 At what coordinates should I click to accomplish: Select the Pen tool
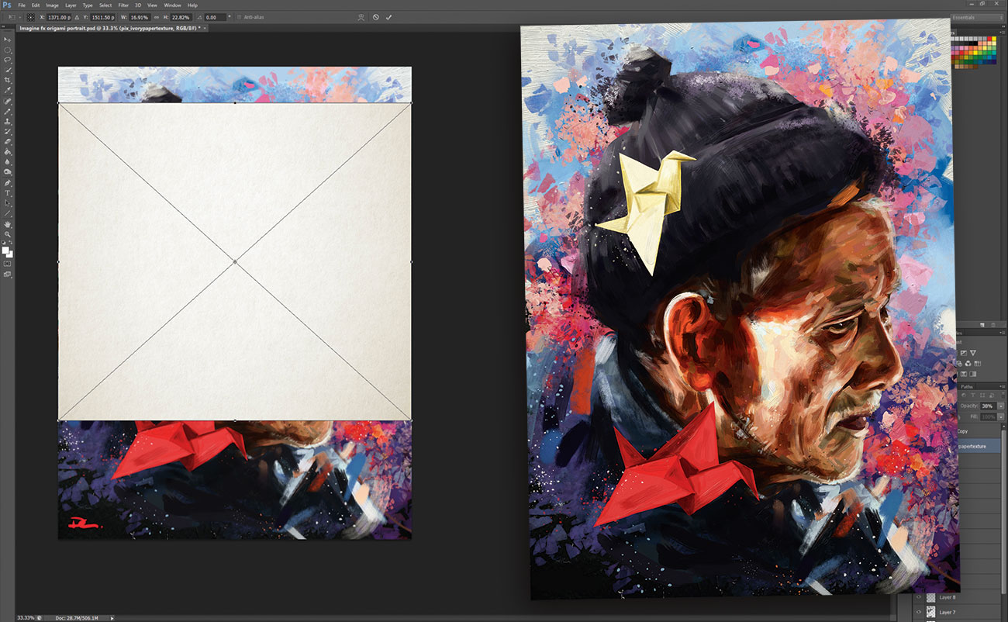(9, 183)
